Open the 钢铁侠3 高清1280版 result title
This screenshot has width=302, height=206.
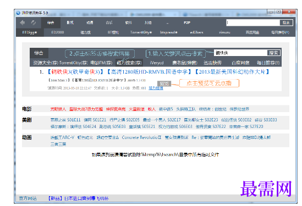(158, 72)
